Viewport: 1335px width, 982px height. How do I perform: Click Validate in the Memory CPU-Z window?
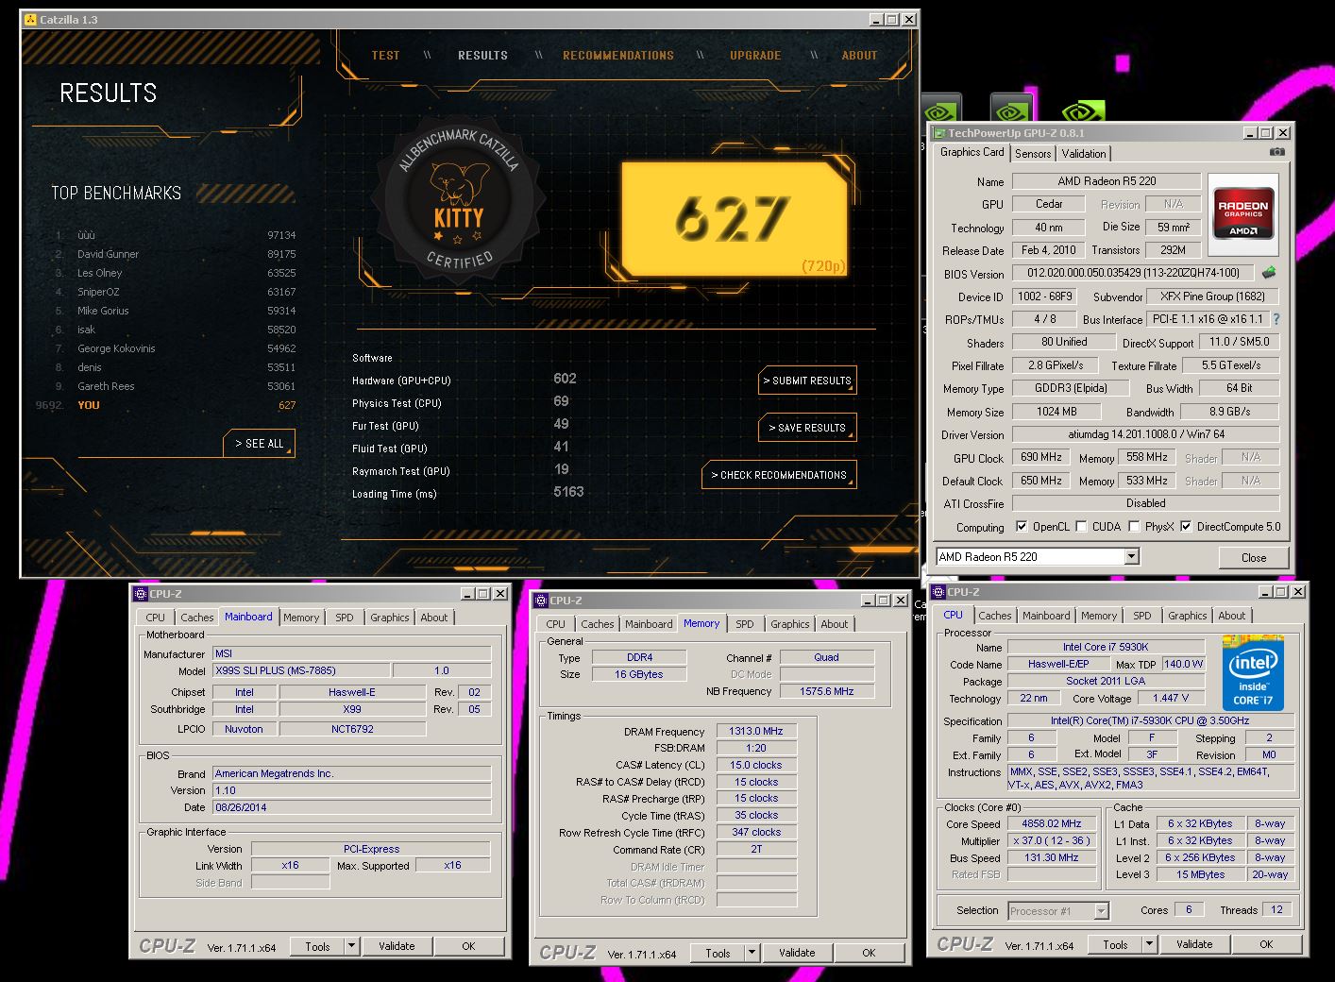pyautogui.click(x=797, y=953)
